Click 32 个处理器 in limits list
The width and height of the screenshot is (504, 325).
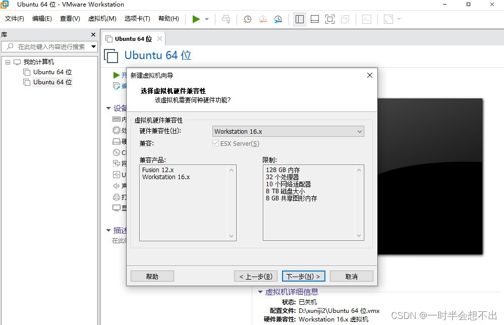282,177
